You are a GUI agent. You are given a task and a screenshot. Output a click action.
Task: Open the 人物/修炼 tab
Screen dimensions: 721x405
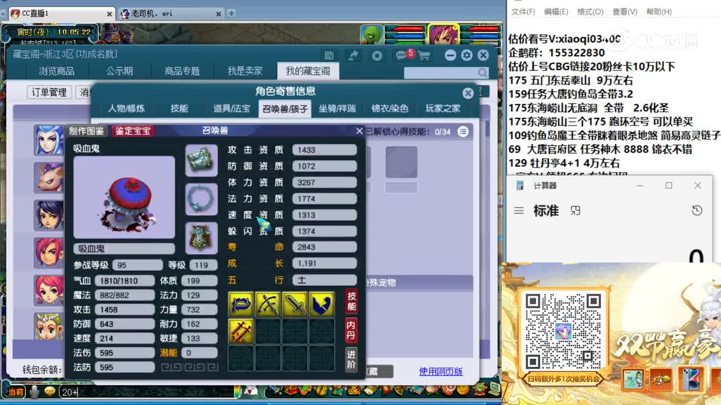pos(126,109)
